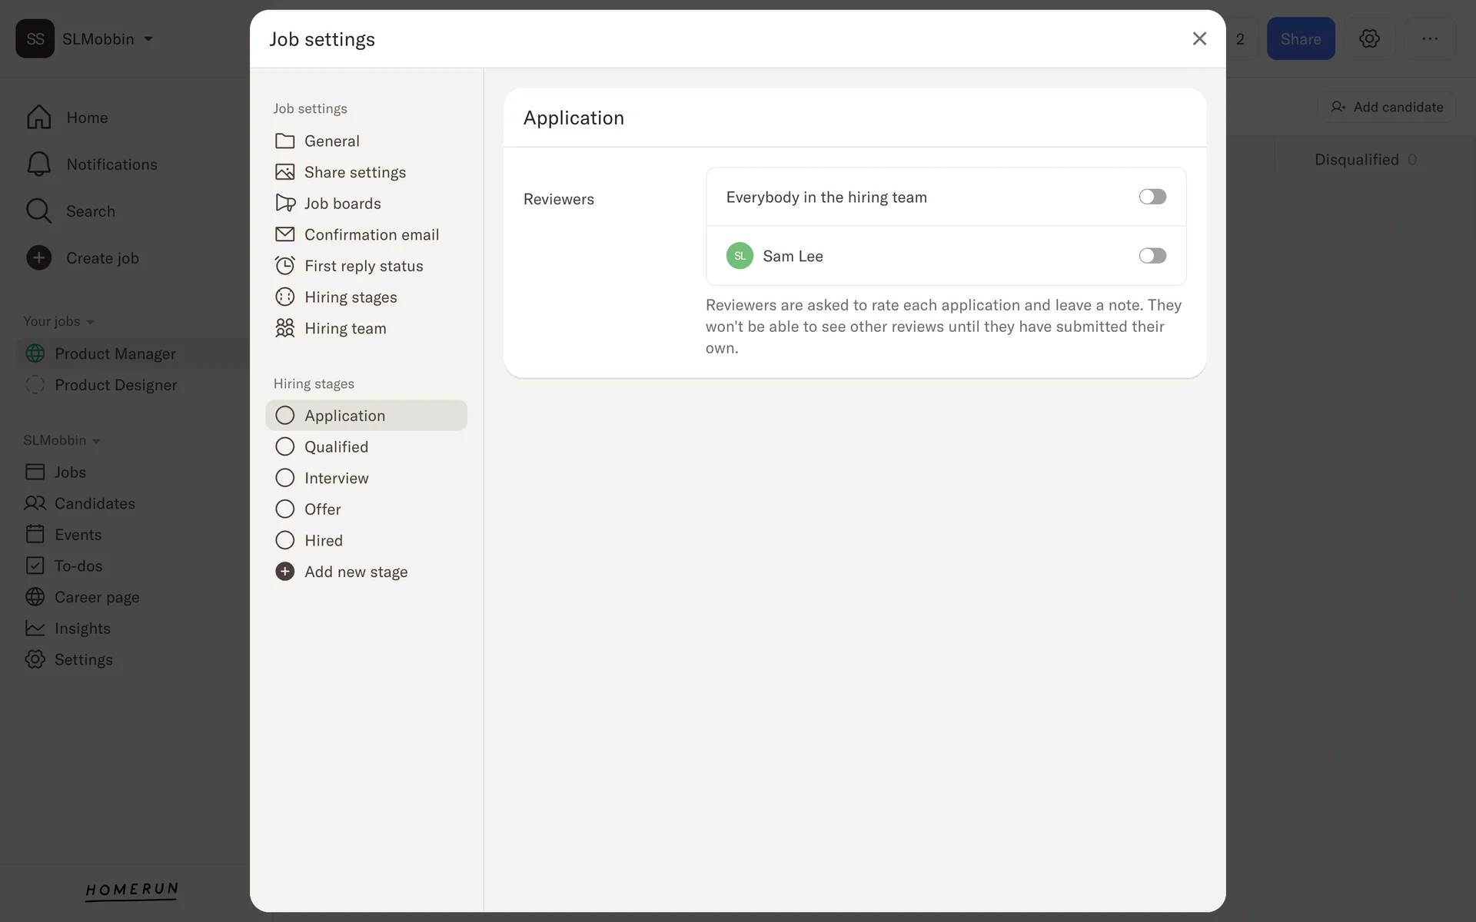This screenshot has height=922, width=1476.
Task: Expand the SLMobbin account dropdown
Action: click(148, 39)
